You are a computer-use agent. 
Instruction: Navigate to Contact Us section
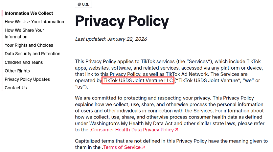click(x=16, y=88)
